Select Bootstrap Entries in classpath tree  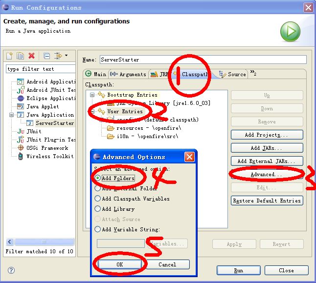132,95
